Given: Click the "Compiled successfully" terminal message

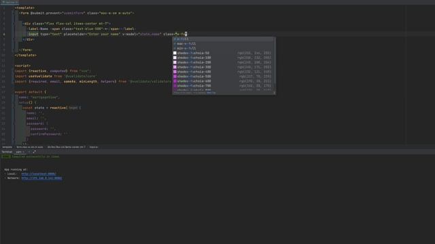Looking at the screenshot, I should click(35, 157).
